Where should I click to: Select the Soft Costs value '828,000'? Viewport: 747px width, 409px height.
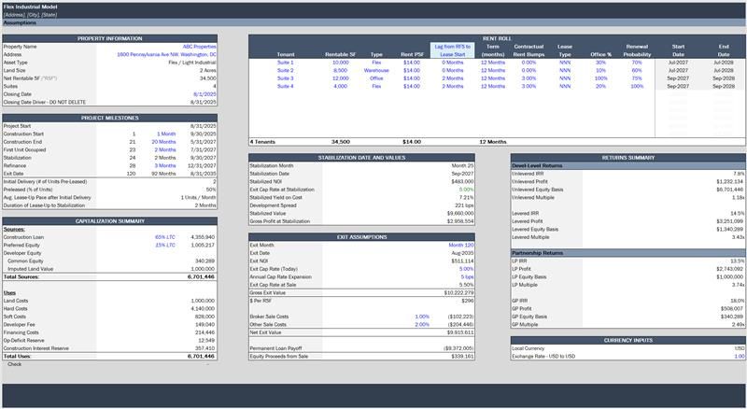pos(204,317)
